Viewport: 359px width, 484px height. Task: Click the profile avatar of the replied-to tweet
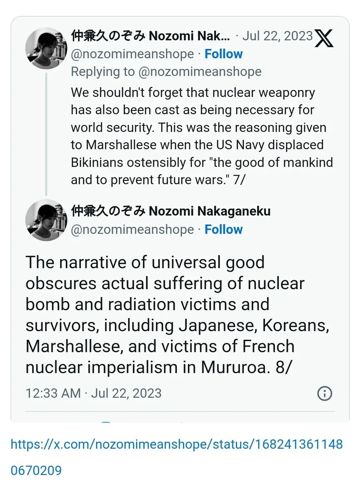tap(46, 48)
